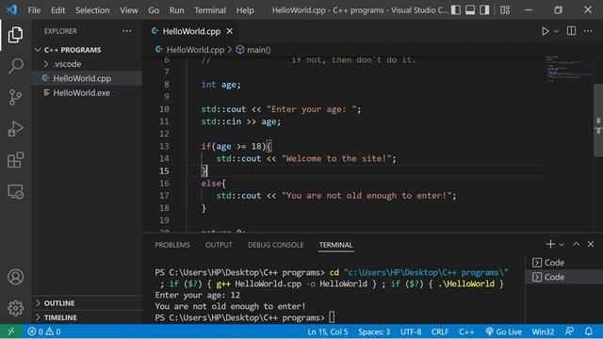Click the VS Code logo icon
Image resolution: width=603 pixels, height=339 pixels.
pyautogui.click(x=11, y=9)
